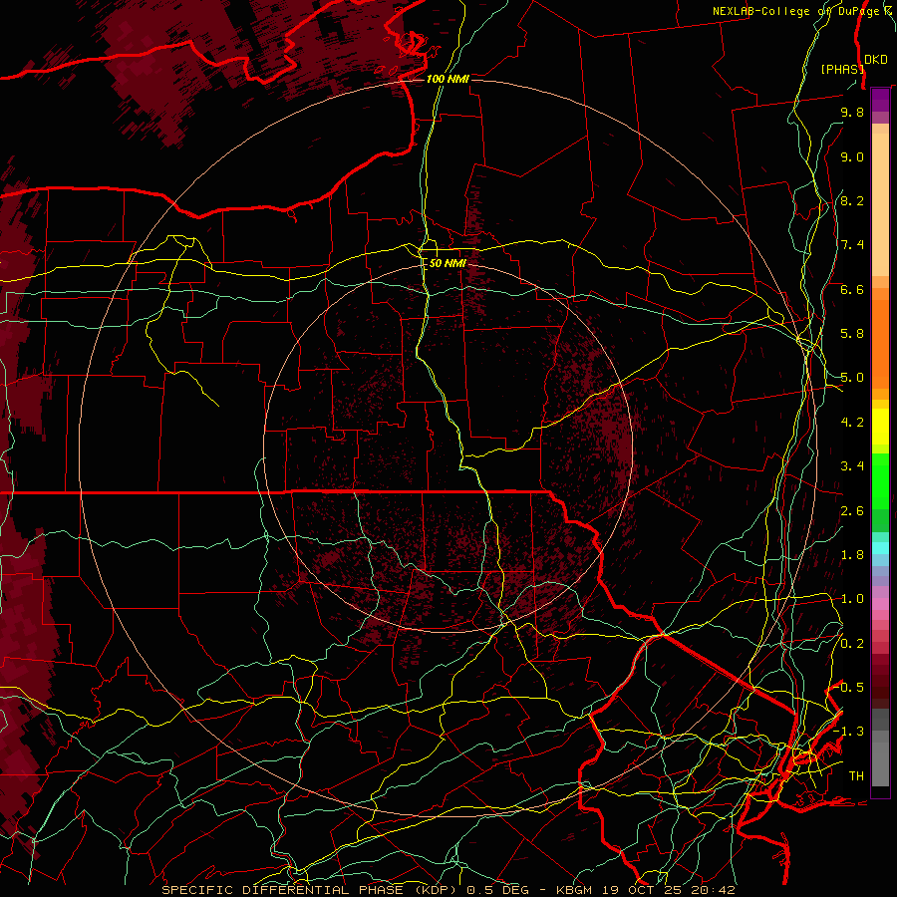The image size is (897, 897).
Task: Click the 9.0 value on the color scale
Action: click(852, 156)
